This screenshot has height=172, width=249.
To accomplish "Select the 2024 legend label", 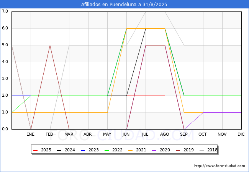I will [70, 150].
